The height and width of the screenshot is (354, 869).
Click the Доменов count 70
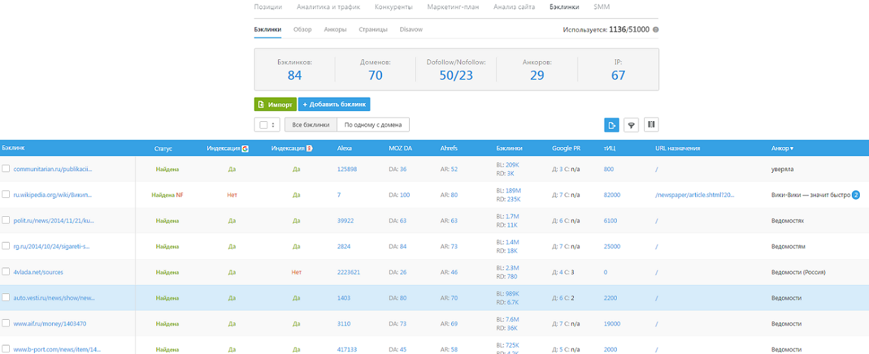(x=375, y=75)
